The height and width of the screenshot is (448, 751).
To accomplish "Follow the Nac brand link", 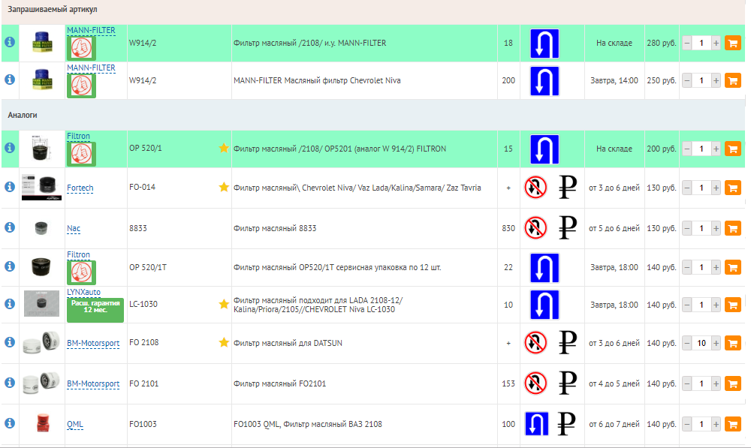I will (x=74, y=228).
